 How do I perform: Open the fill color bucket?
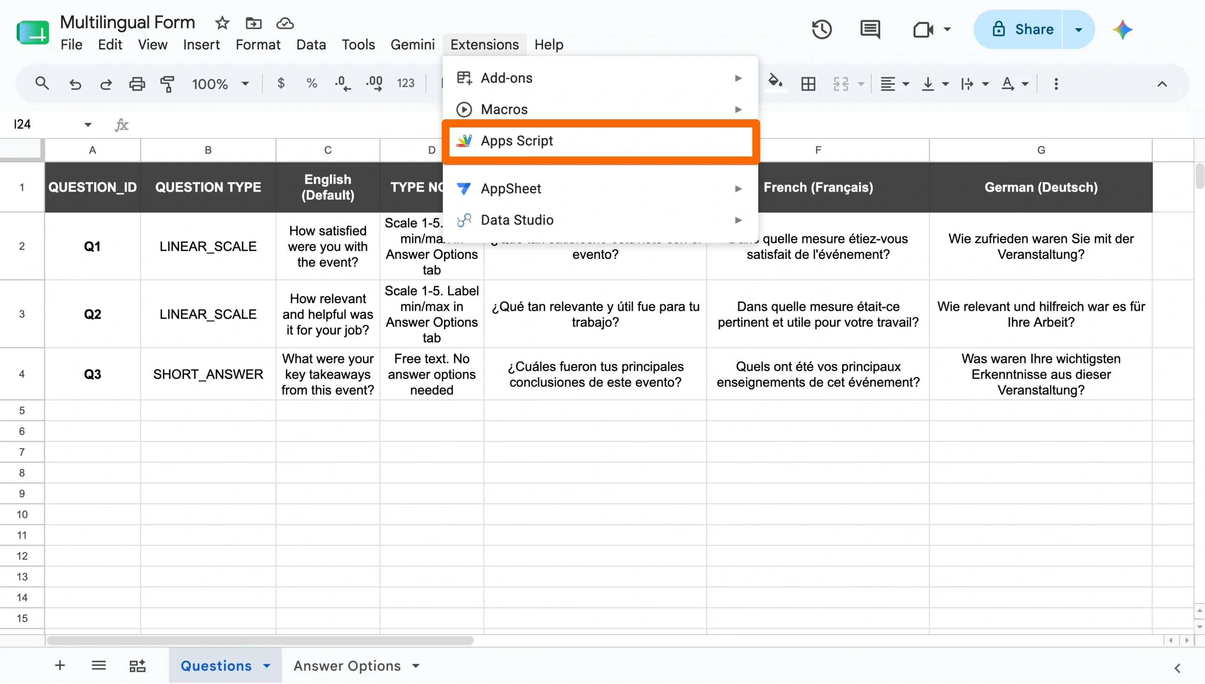(776, 82)
